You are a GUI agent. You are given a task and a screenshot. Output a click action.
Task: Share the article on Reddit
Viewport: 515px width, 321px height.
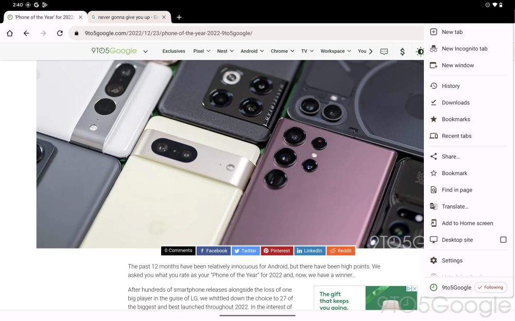pos(340,251)
